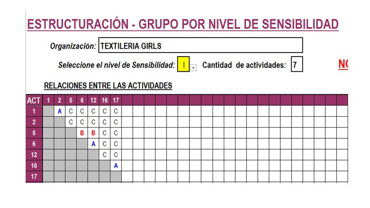Open the Sensibilidad level dropdown arrow
This screenshot has height=208, width=370.
(x=193, y=68)
